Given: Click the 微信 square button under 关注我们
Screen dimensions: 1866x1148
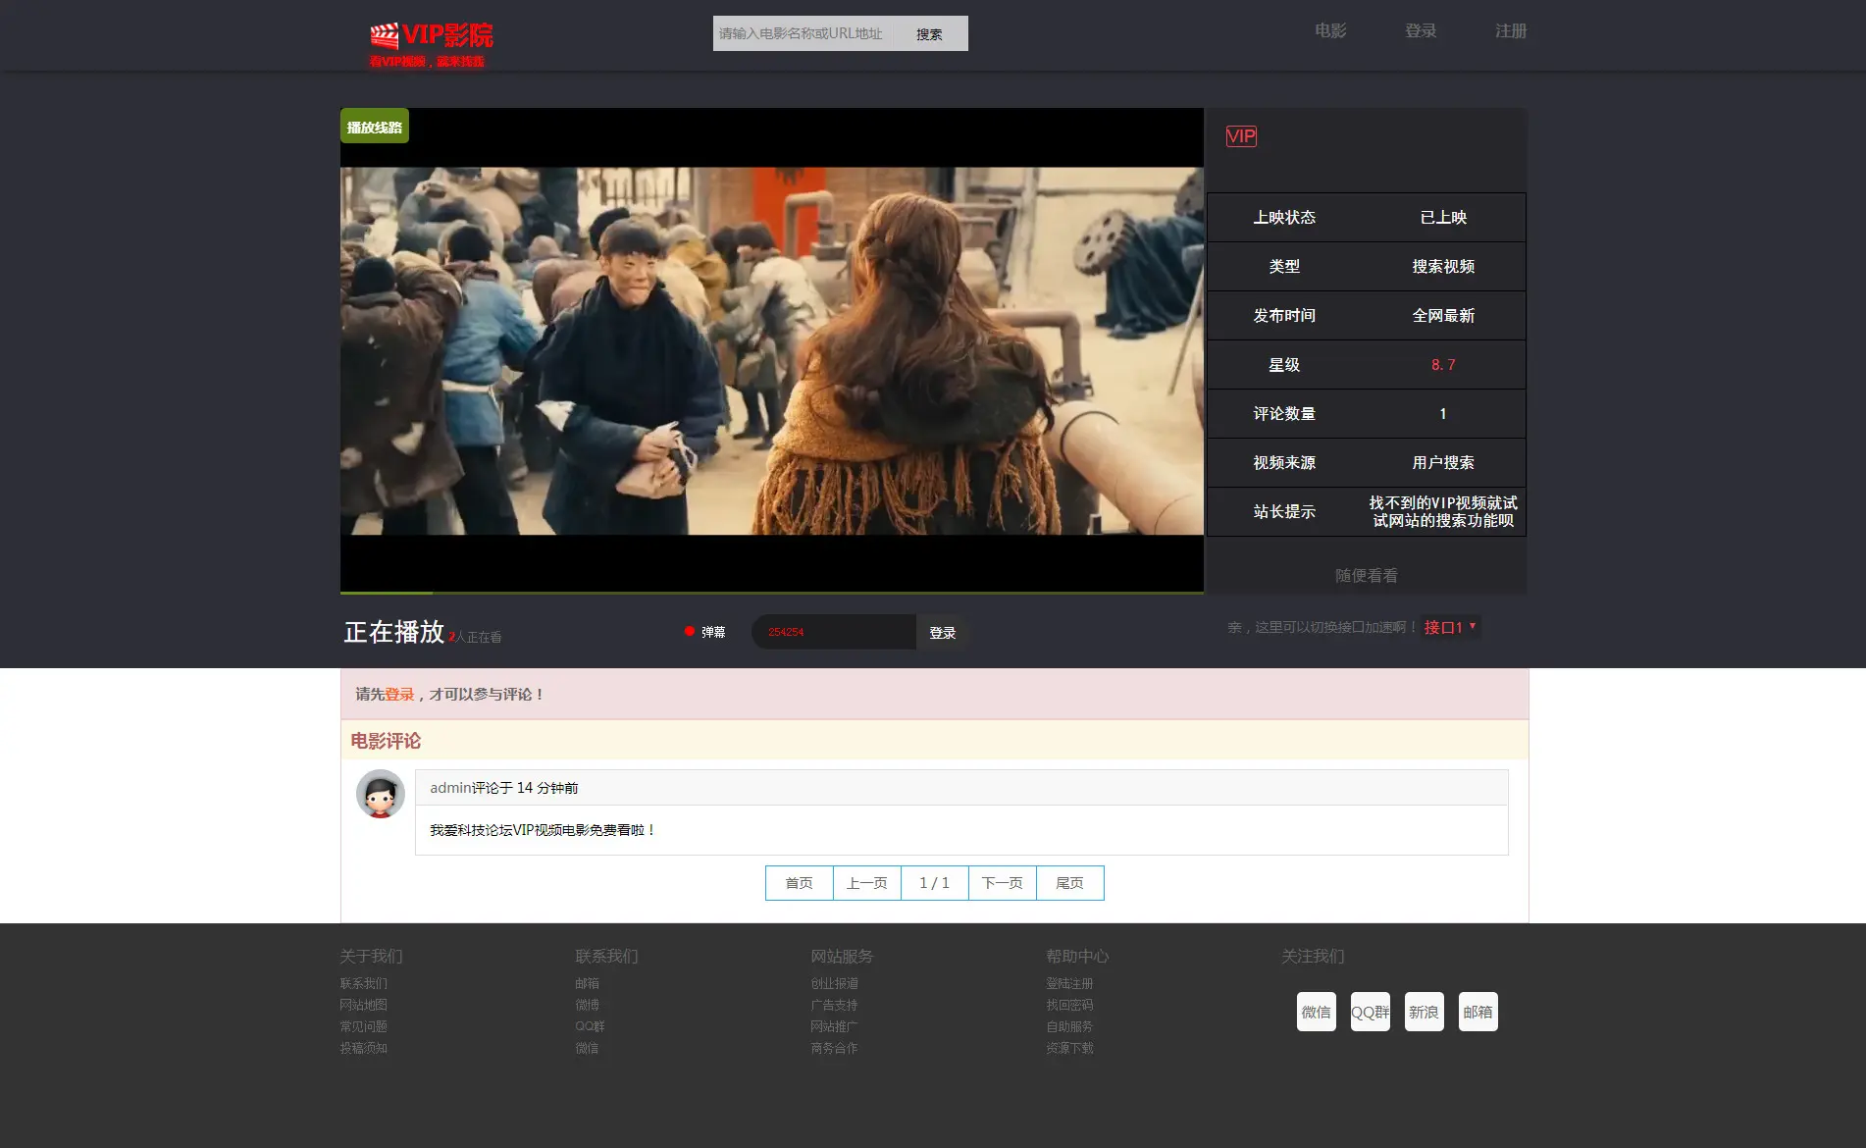Looking at the screenshot, I should pos(1317,1012).
